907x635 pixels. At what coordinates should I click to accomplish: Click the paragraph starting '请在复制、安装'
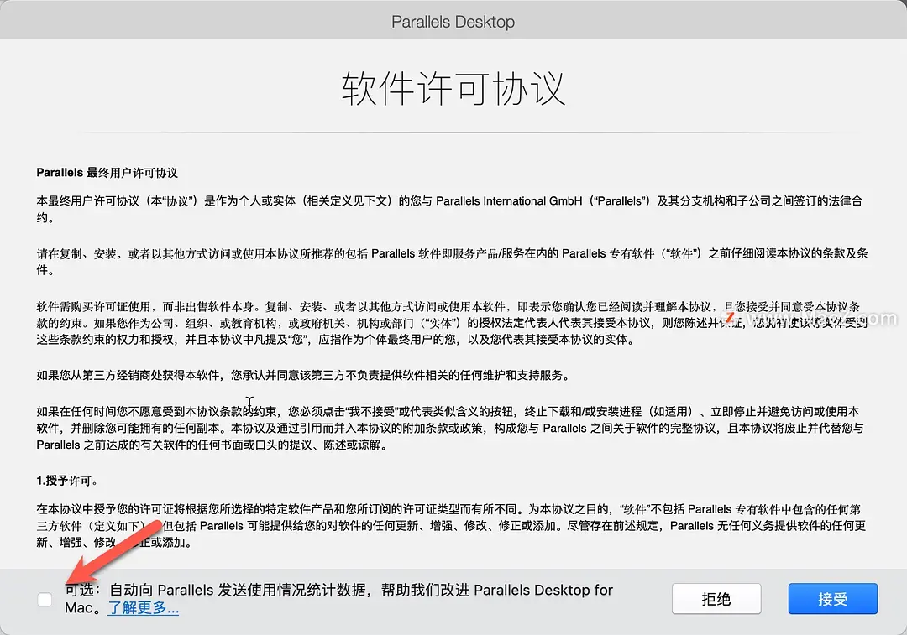453,262
